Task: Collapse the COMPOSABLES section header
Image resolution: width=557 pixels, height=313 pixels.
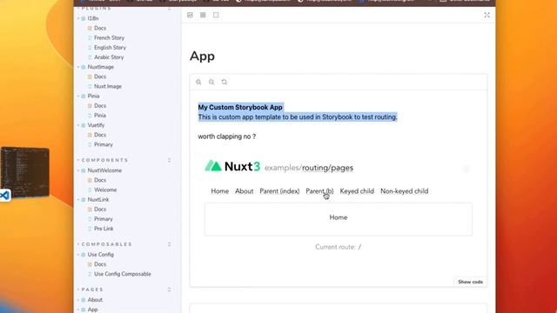Action: [x=106, y=244]
